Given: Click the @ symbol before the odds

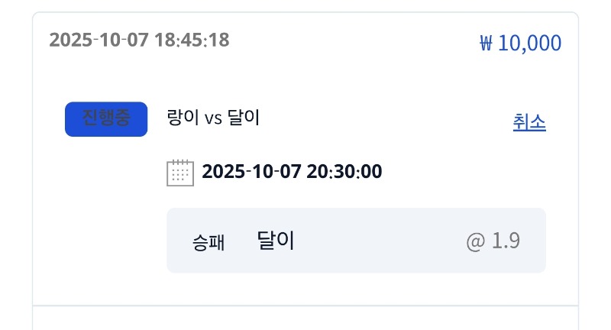Looking at the screenshot, I should click(475, 241).
